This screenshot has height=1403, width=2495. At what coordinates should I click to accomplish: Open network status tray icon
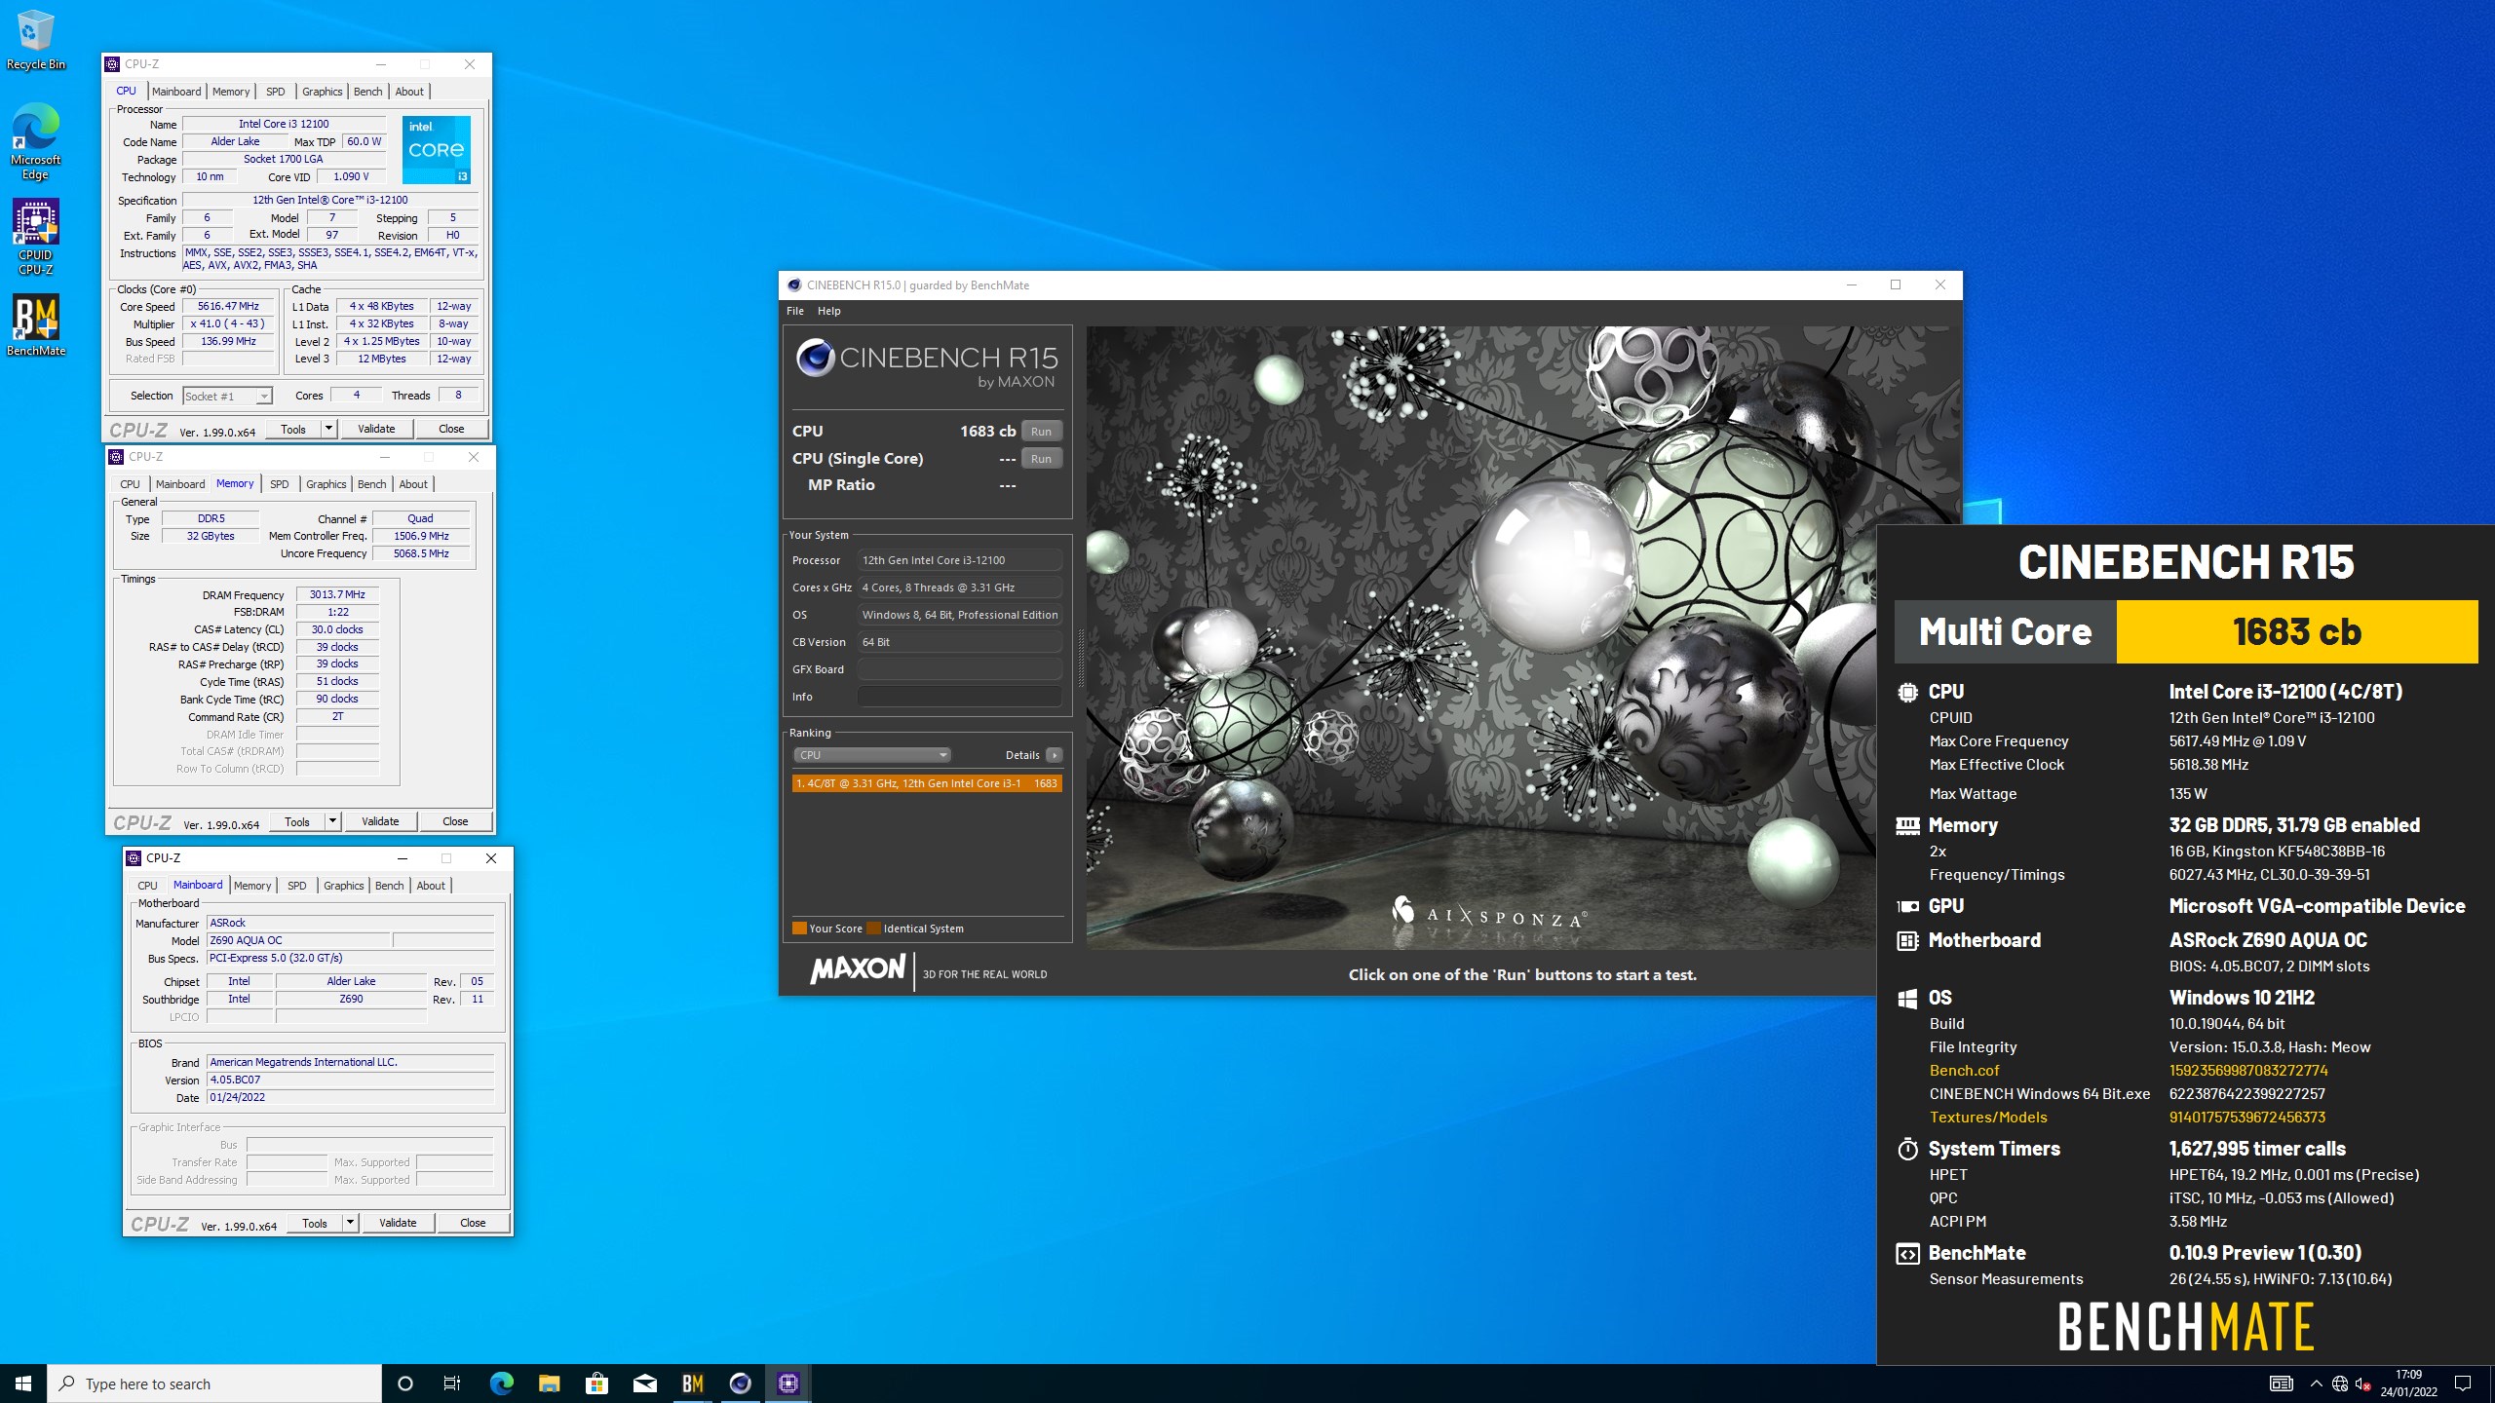tap(2340, 1384)
